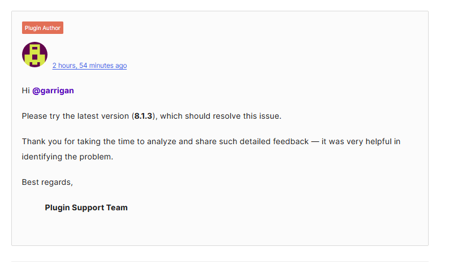Image resolution: width=462 pixels, height=264 pixels.
Task: Click the "Best regards," line
Action: pyautogui.click(x=48, y=182)
